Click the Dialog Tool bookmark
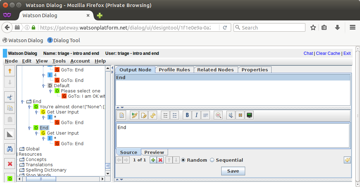 64,40
